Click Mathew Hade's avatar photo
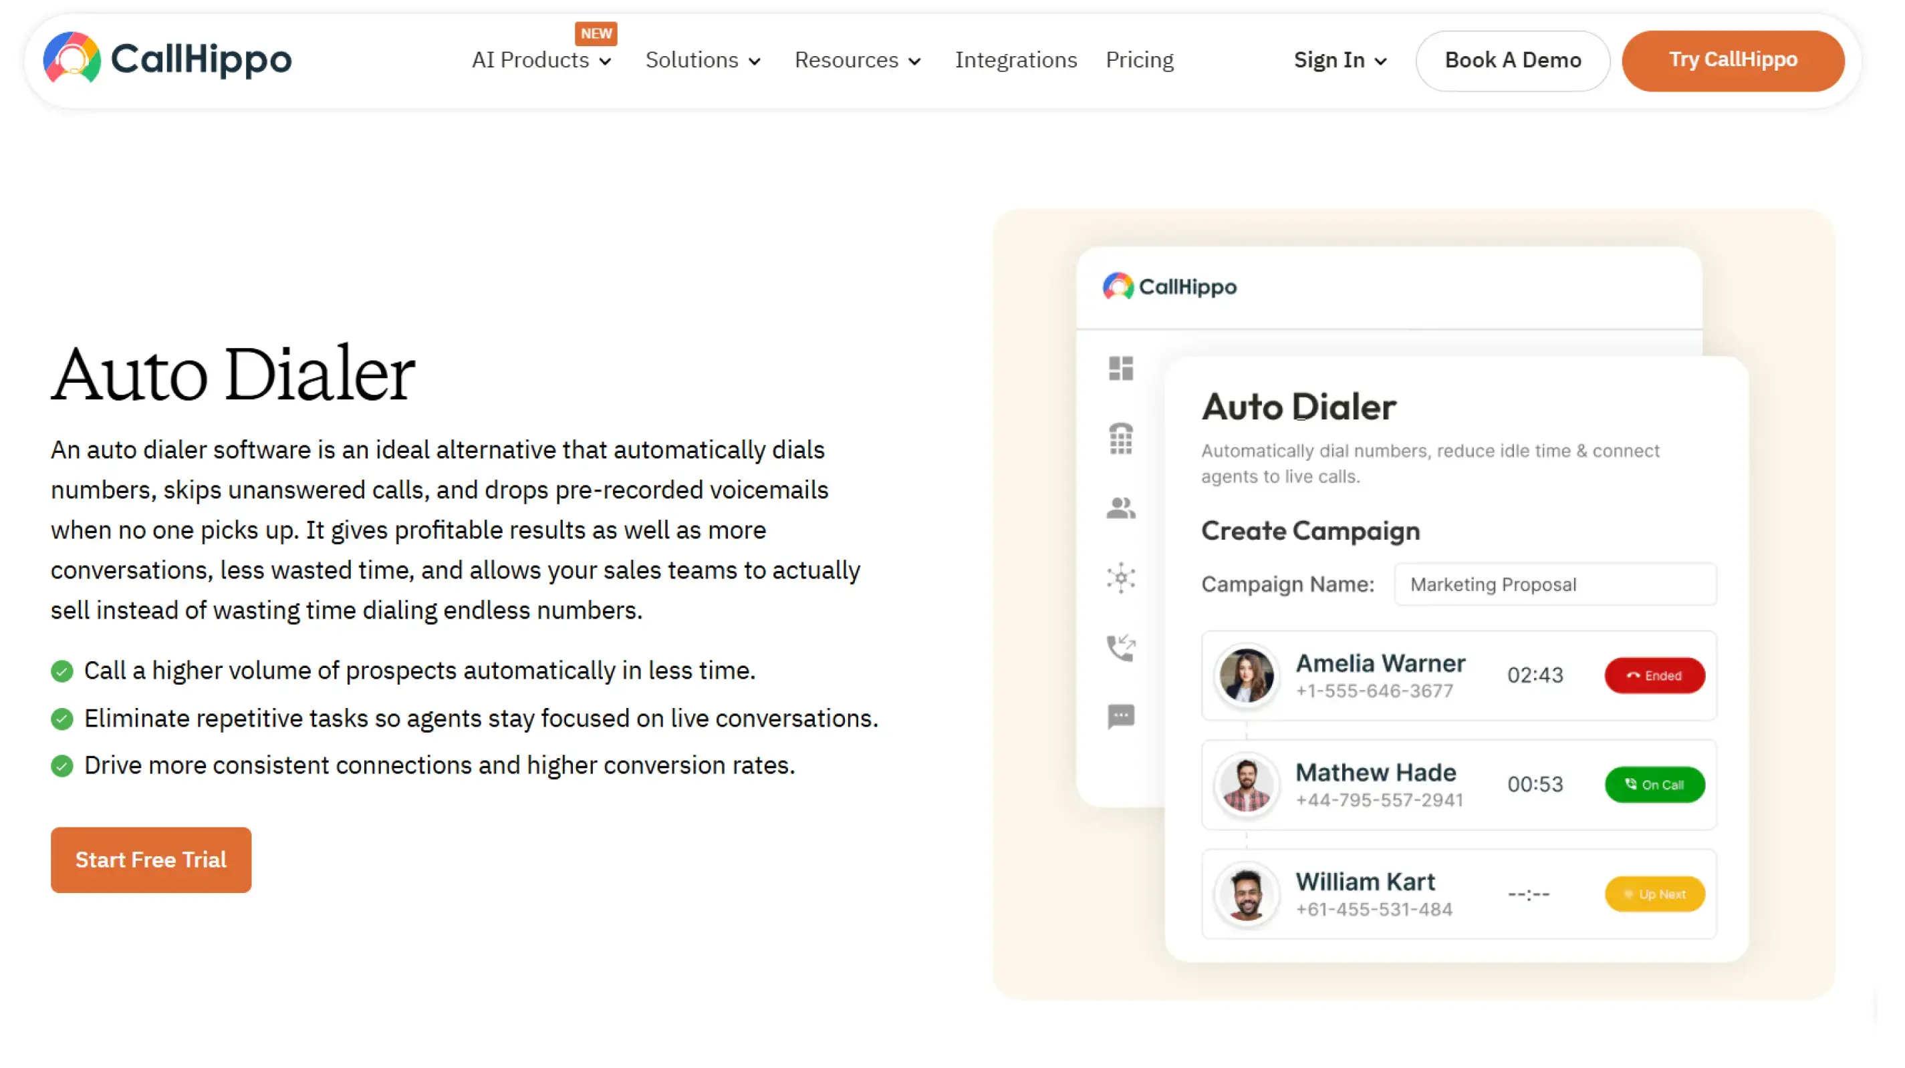The height and width of the screenshot is (1068, 1905). tap(1246, 784)
